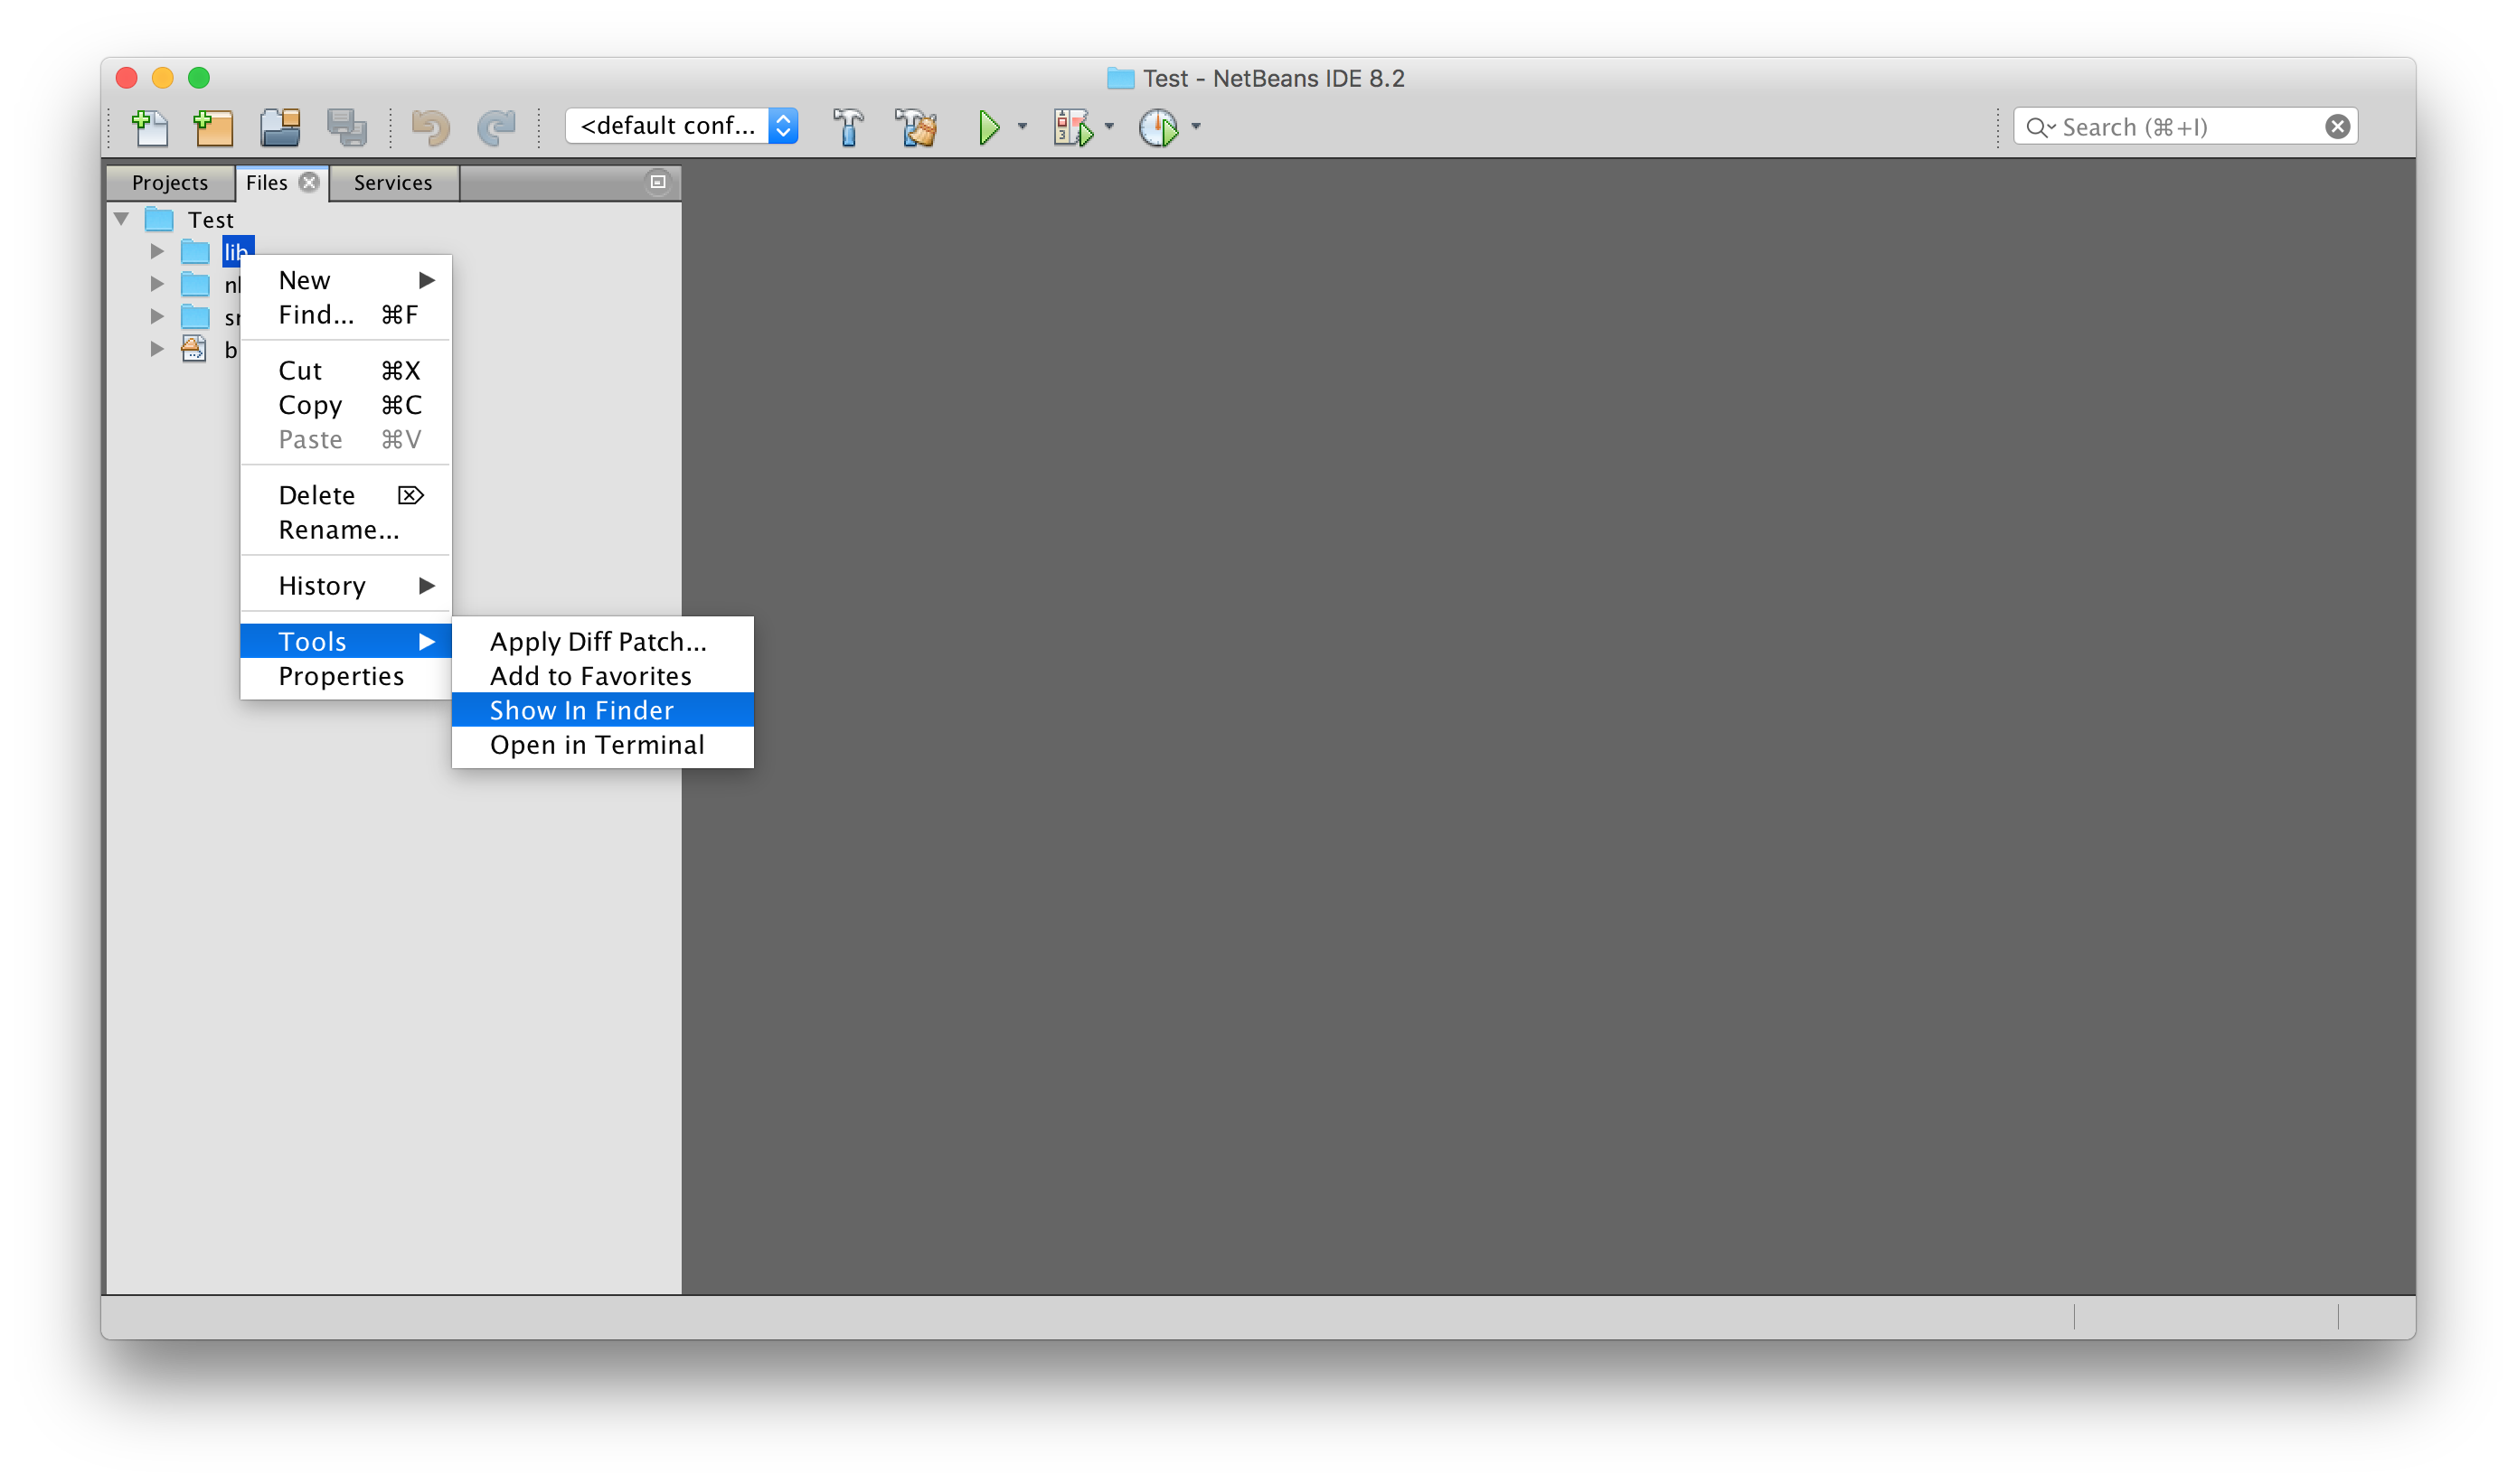Viewport: 2517px width, 1484px height.
Task: Click the Paste entry in the context menu
Action: point(346,440)
